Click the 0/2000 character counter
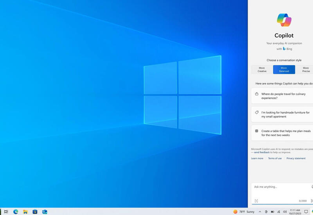The image size is (313, 215). point(302,201)
